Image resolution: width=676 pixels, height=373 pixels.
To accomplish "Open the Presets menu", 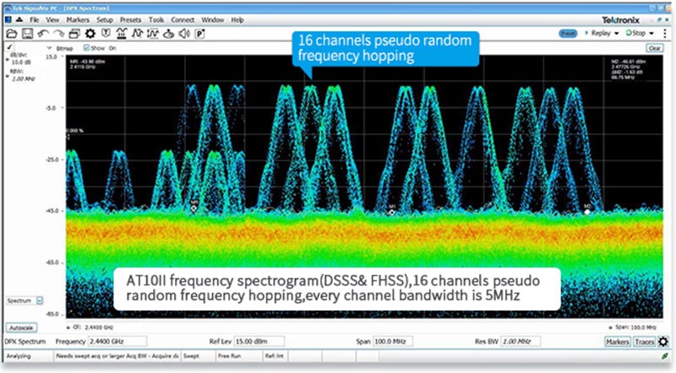I will pos(131,19).
